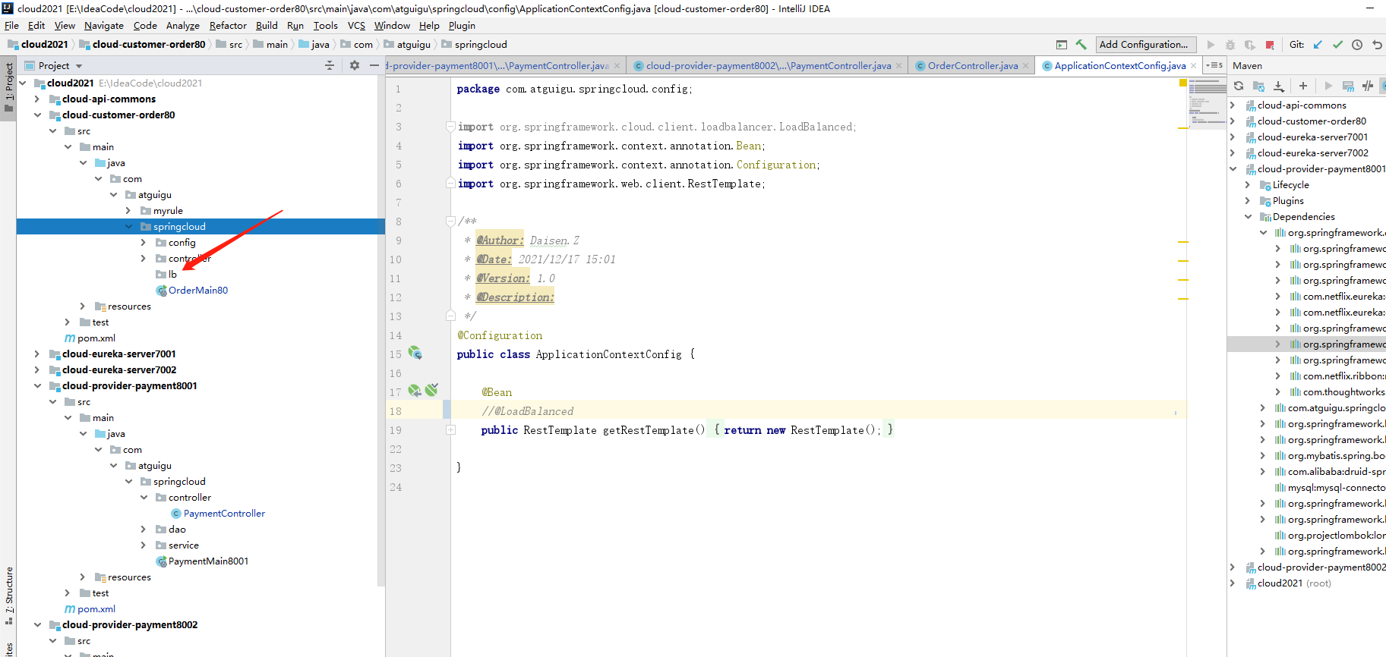
Task: Click Execute Maven Goal icon
Action: tap(1348, 86)
